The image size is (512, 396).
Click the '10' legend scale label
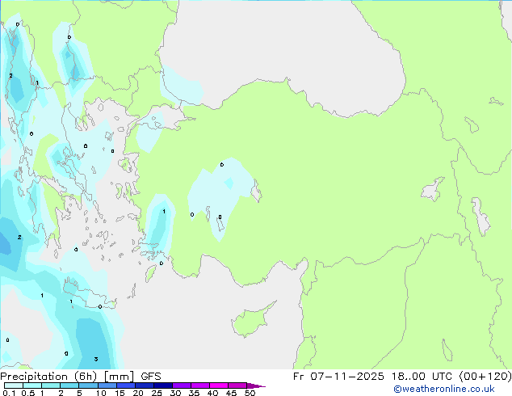[x=101, y=393]
